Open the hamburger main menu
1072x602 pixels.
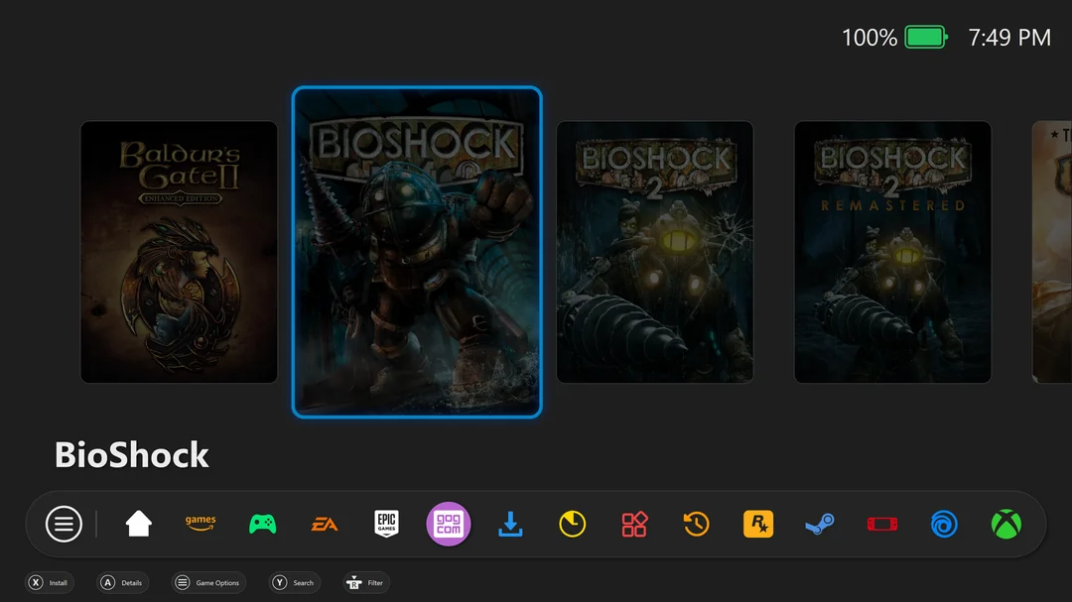[x=64, y=524]
